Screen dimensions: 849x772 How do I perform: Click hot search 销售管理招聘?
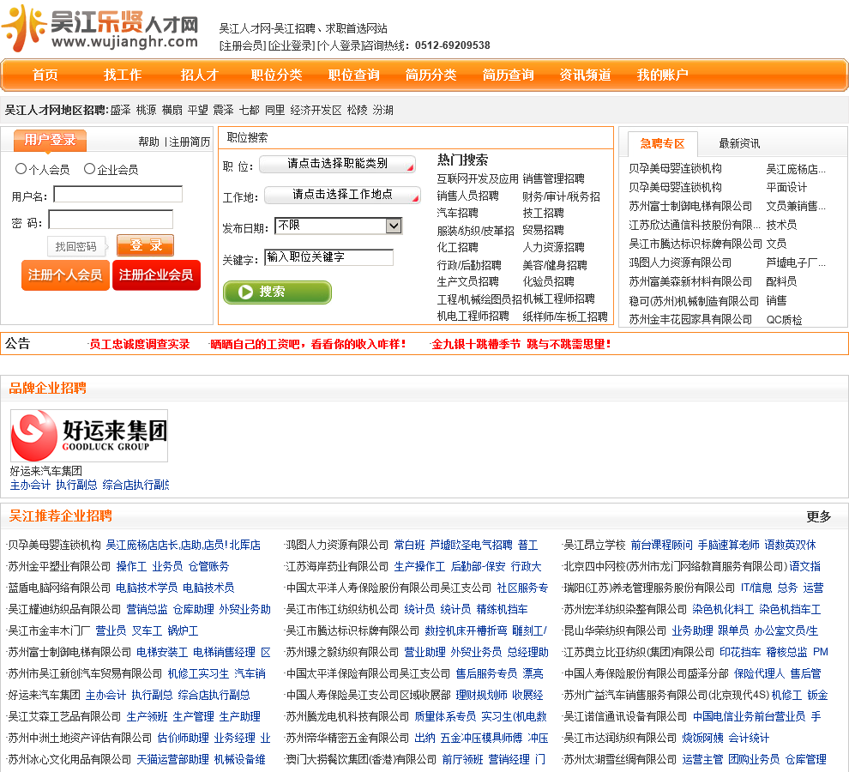pos(553,178)
